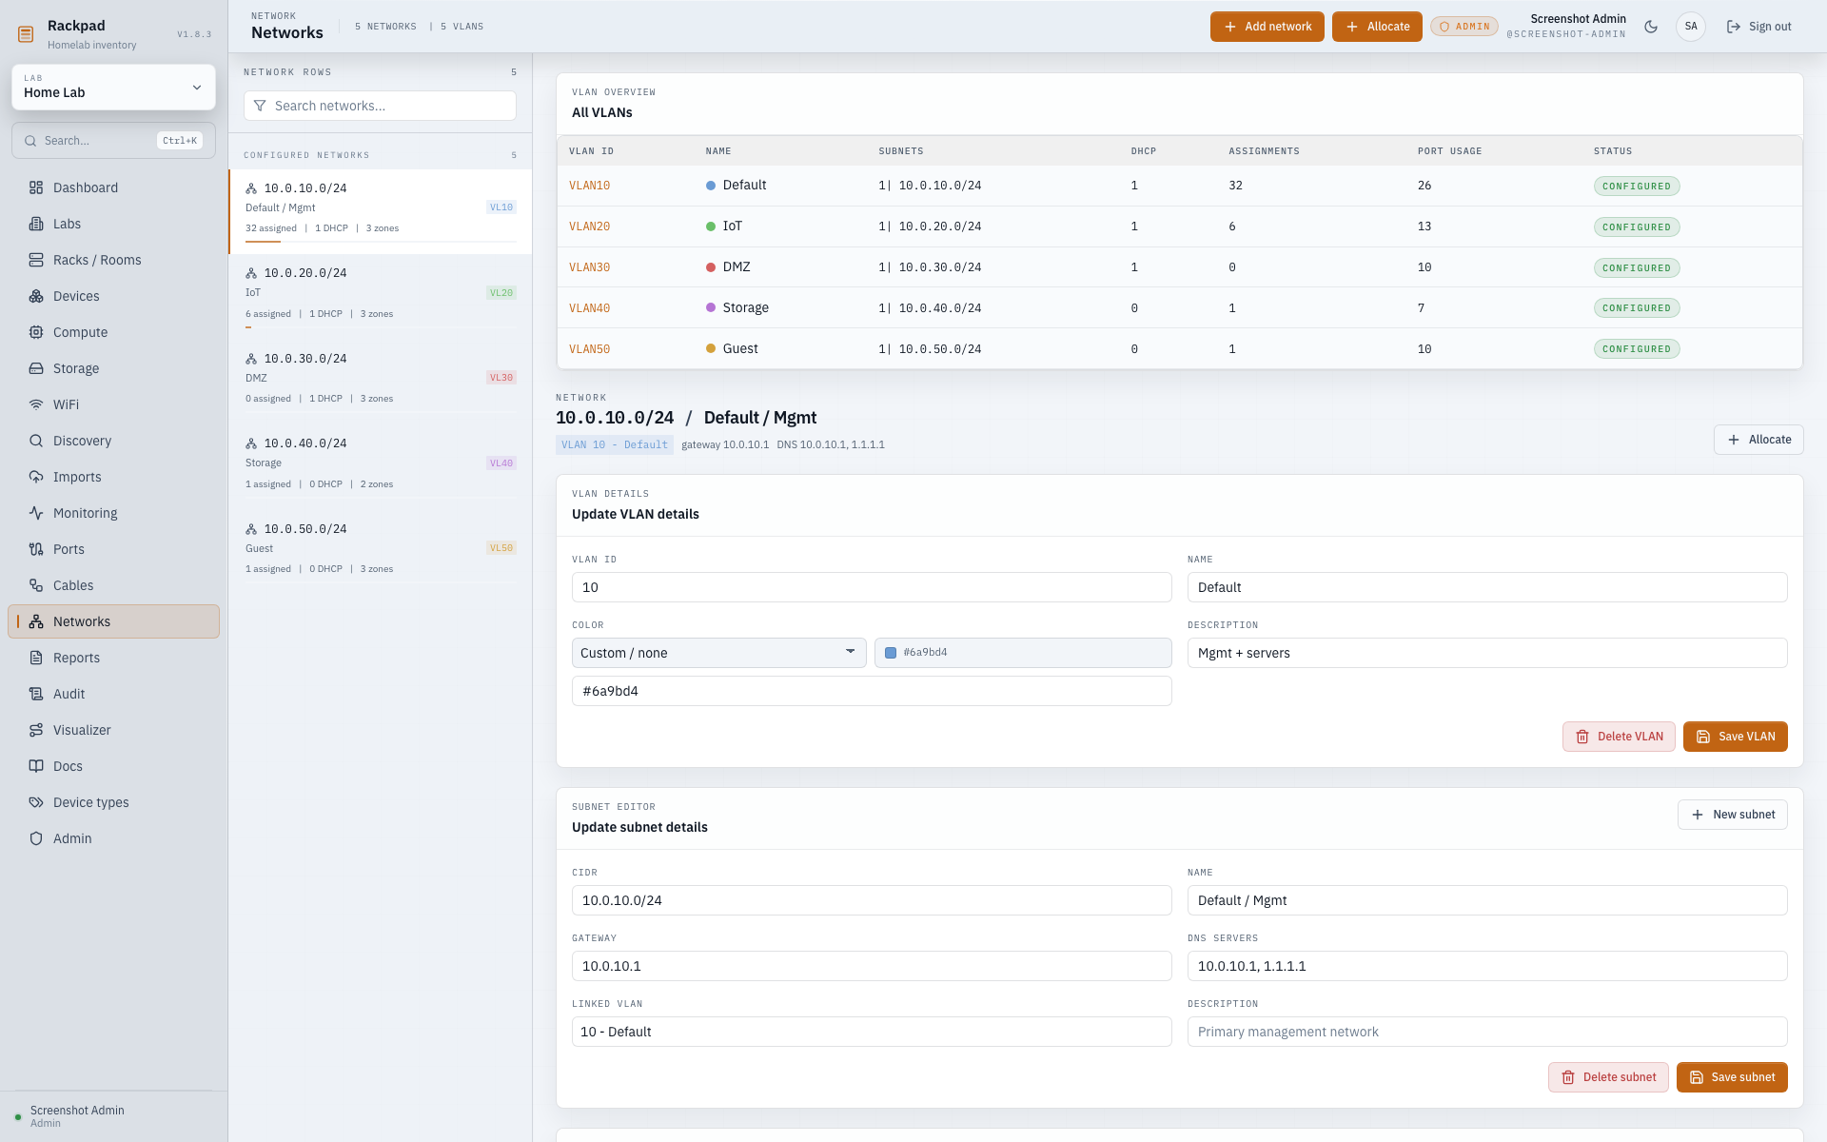Select the Networks sidebar item
This screenshot has width=1827, height=1142.
[113, 621]
